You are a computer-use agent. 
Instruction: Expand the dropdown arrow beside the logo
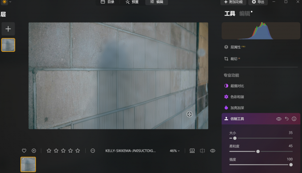[x=10, y=2]
